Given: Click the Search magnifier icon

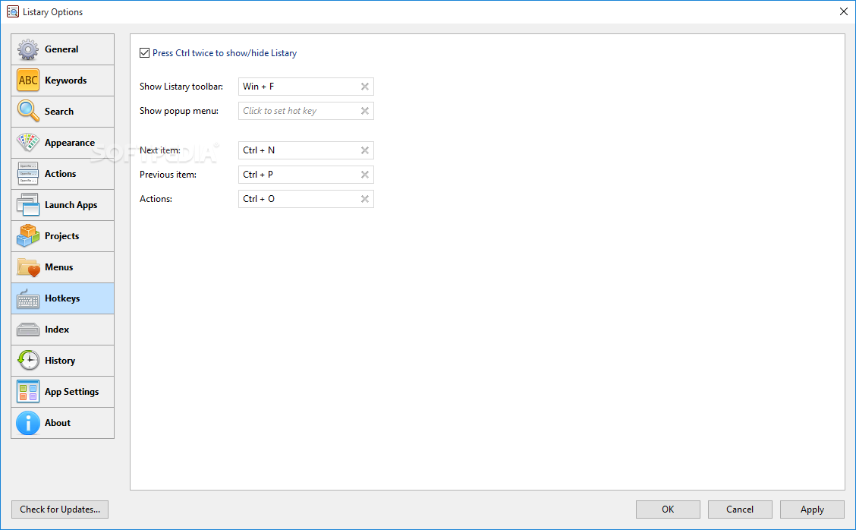Looking at the screenshot, I should coord(28,112).
